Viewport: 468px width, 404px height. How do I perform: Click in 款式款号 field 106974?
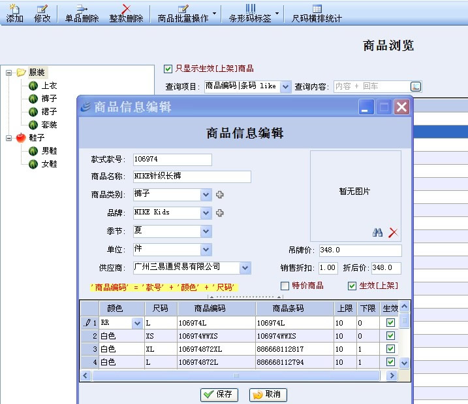pos(172,160)
